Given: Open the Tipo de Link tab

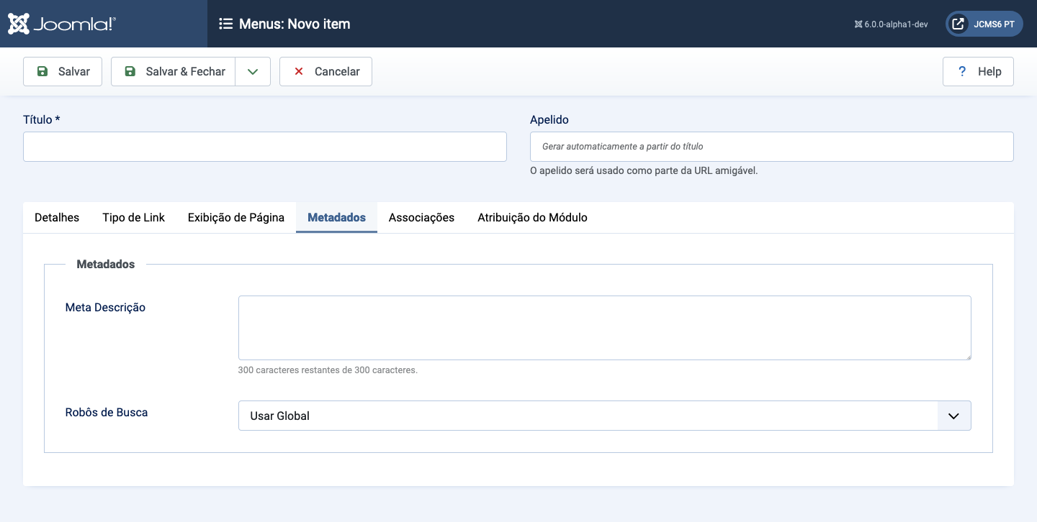Looking at the screenshot, I should [133, 217].
